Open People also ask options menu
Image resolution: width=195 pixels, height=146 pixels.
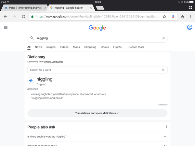coord(166,127)
